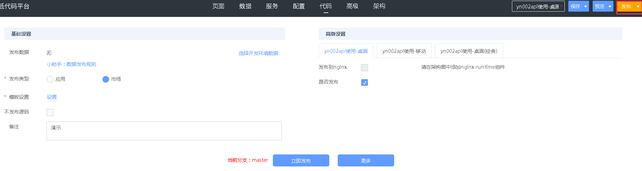The height and width of the screenshot is (171, 642).
Task: Click the 立即发布 button
Action: click(301, 160)
